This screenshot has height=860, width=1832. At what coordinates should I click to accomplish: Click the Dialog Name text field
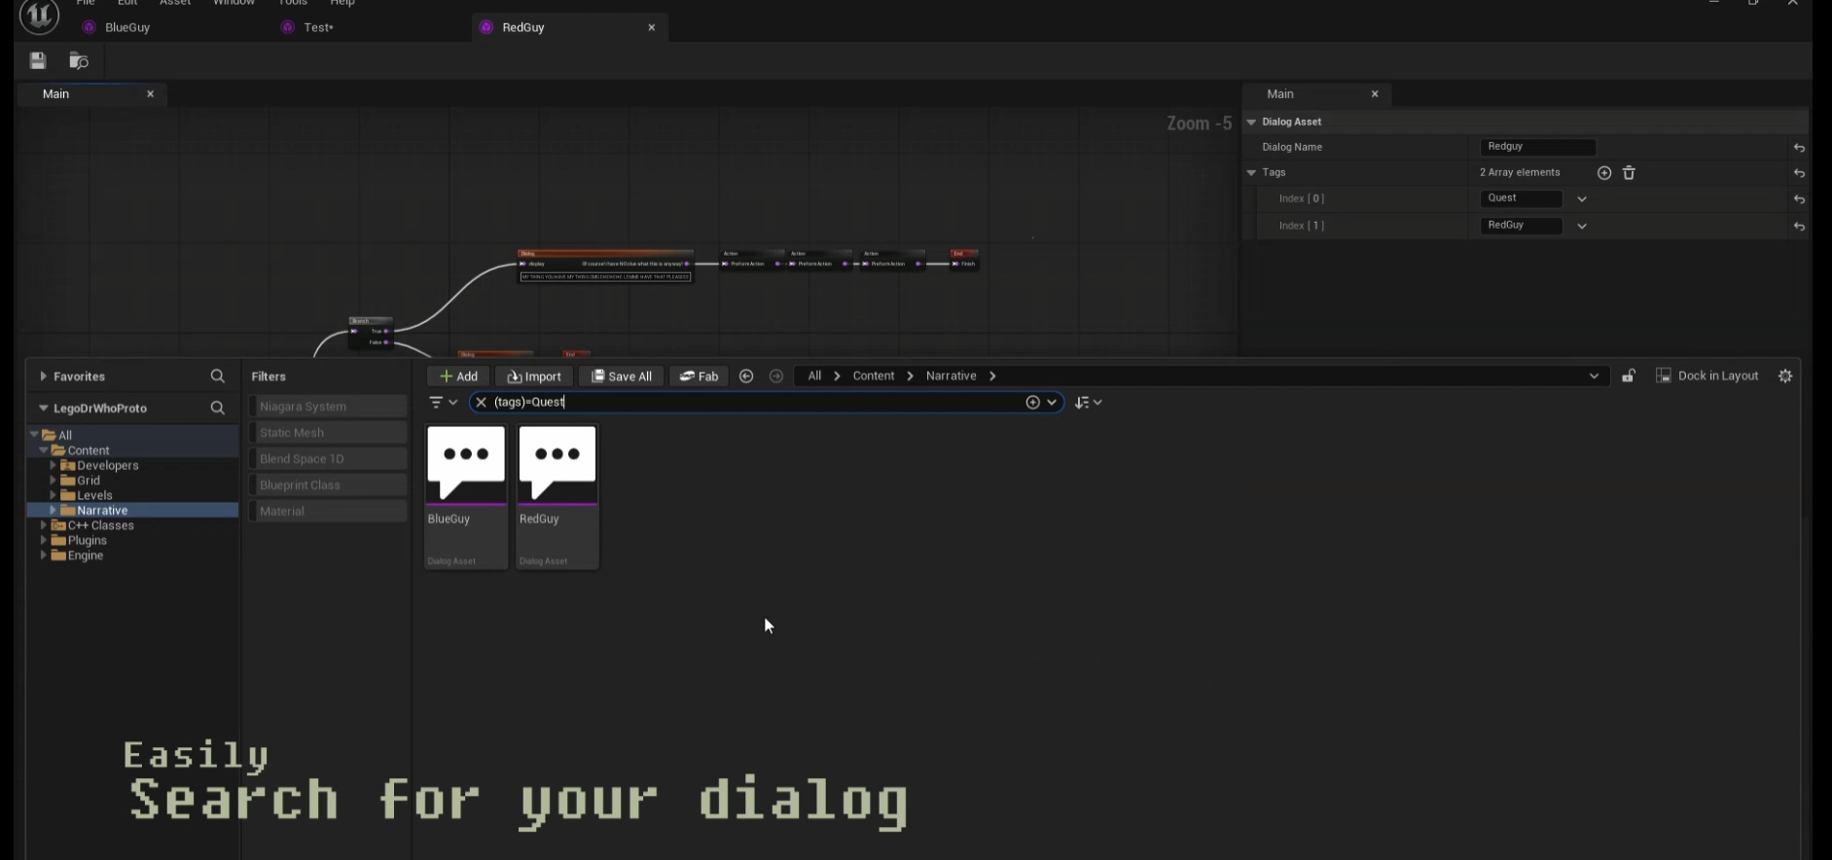coord(1538,147)
